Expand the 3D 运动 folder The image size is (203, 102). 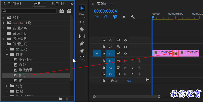pyautogui.click(x=7, y=49)
